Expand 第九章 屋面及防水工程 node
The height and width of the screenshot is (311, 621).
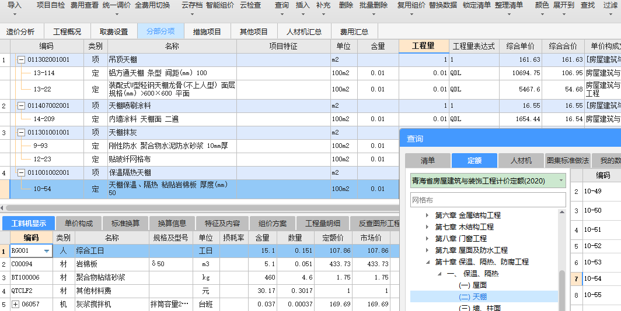[x=427, y=250]
